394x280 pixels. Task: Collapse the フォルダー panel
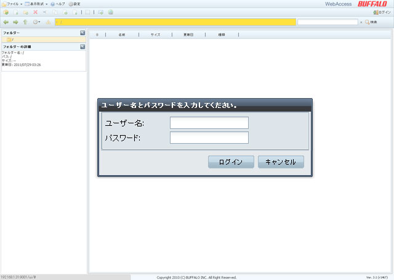tap(82, 32)
